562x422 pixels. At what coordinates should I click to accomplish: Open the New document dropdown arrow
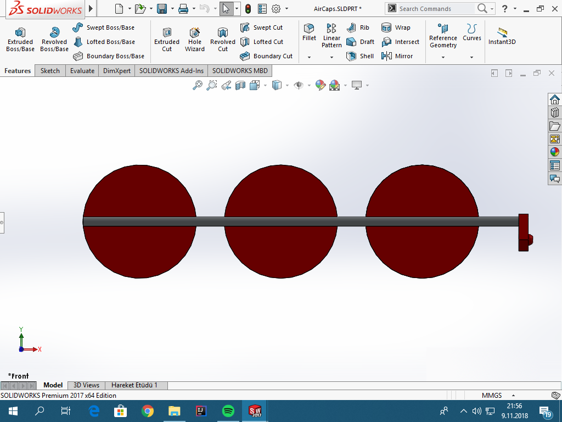tap(129, 9)
